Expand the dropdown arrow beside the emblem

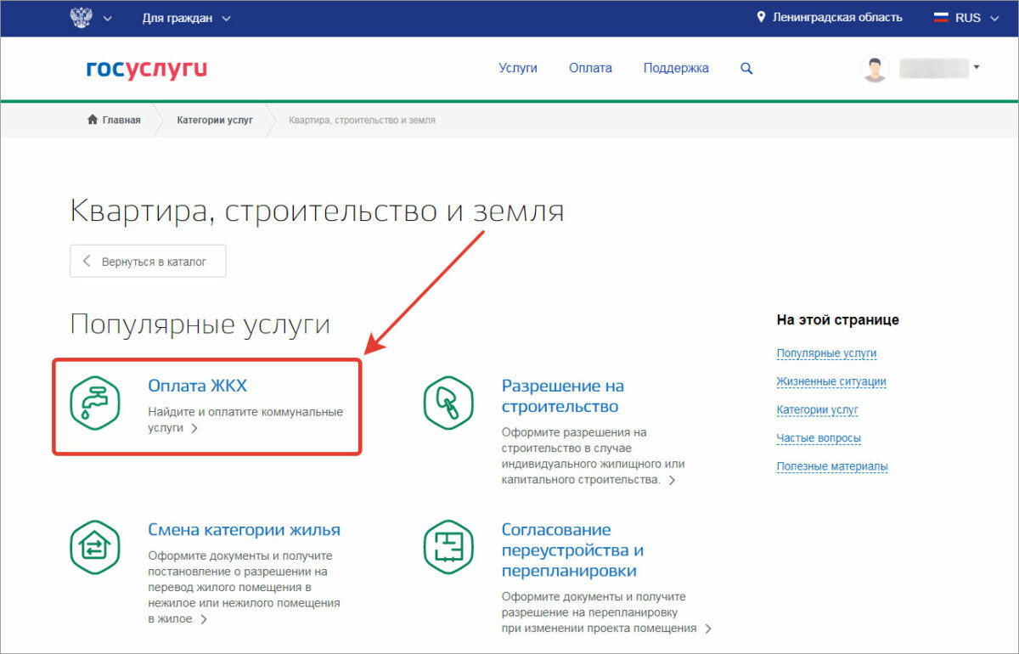coord(107,19)
